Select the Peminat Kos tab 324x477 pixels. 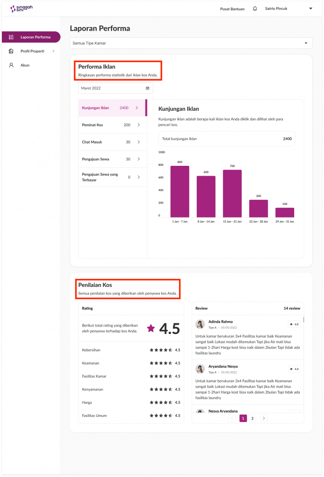pos(112,125)
